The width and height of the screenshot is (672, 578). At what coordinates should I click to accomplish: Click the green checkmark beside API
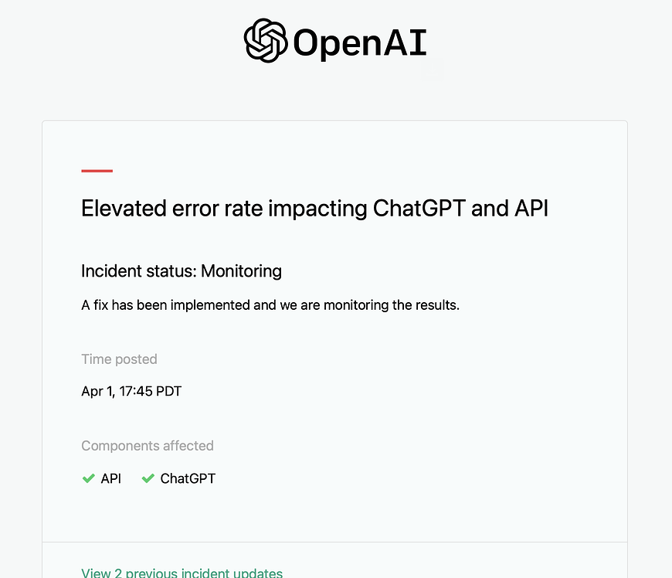88,478
